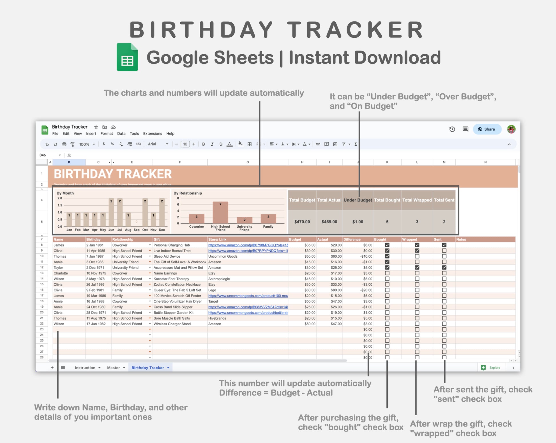
Task: Open the comments panel icon
Action: [x=465, y=129]
